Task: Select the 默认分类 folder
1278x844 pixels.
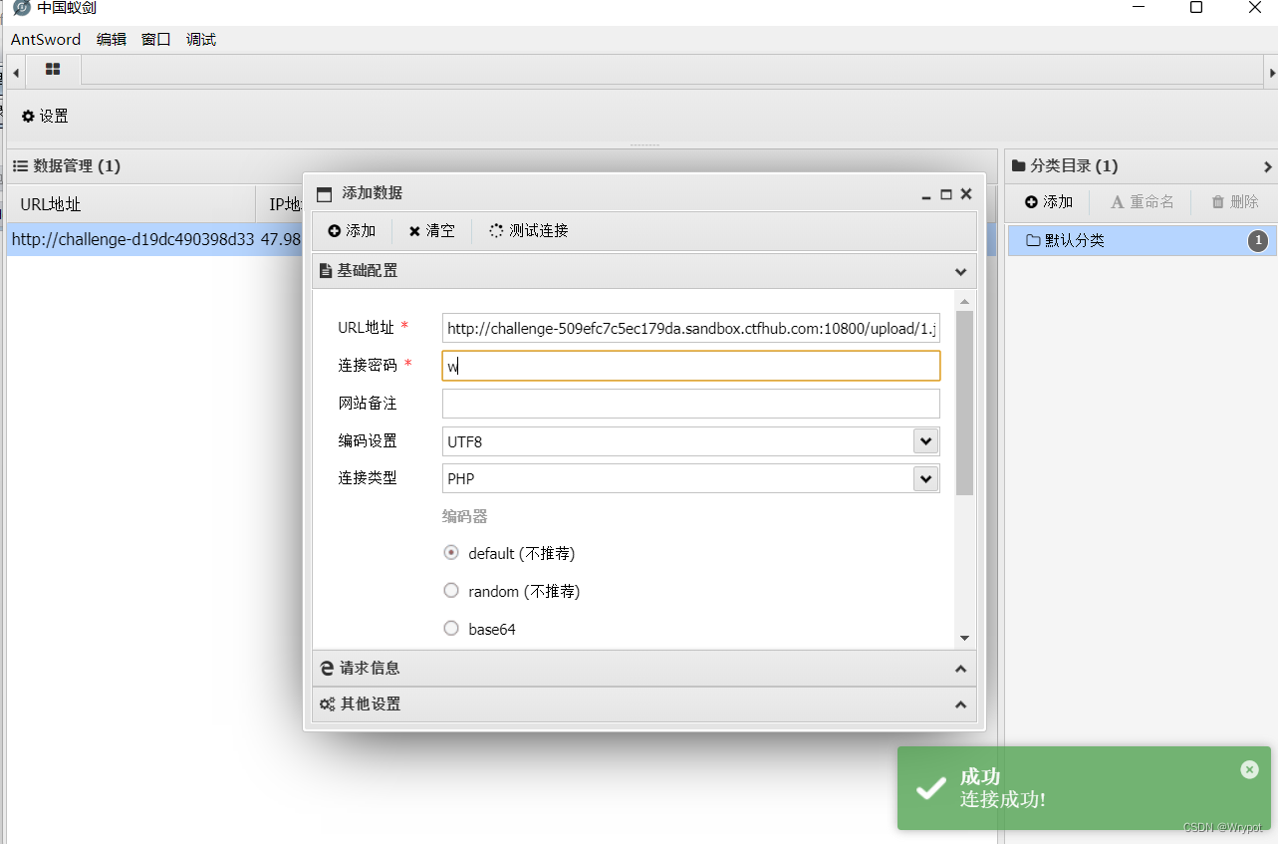Action: pyautogui.click(x=1143, y=240)
